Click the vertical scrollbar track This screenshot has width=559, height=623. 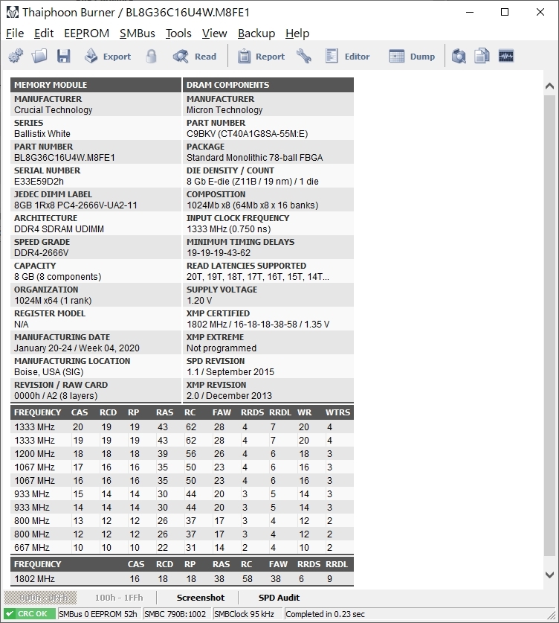point(549,326)
